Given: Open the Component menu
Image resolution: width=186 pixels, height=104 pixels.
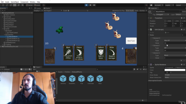Looking at the screenshot, I should pyautogui.click(x=24, y=2).
